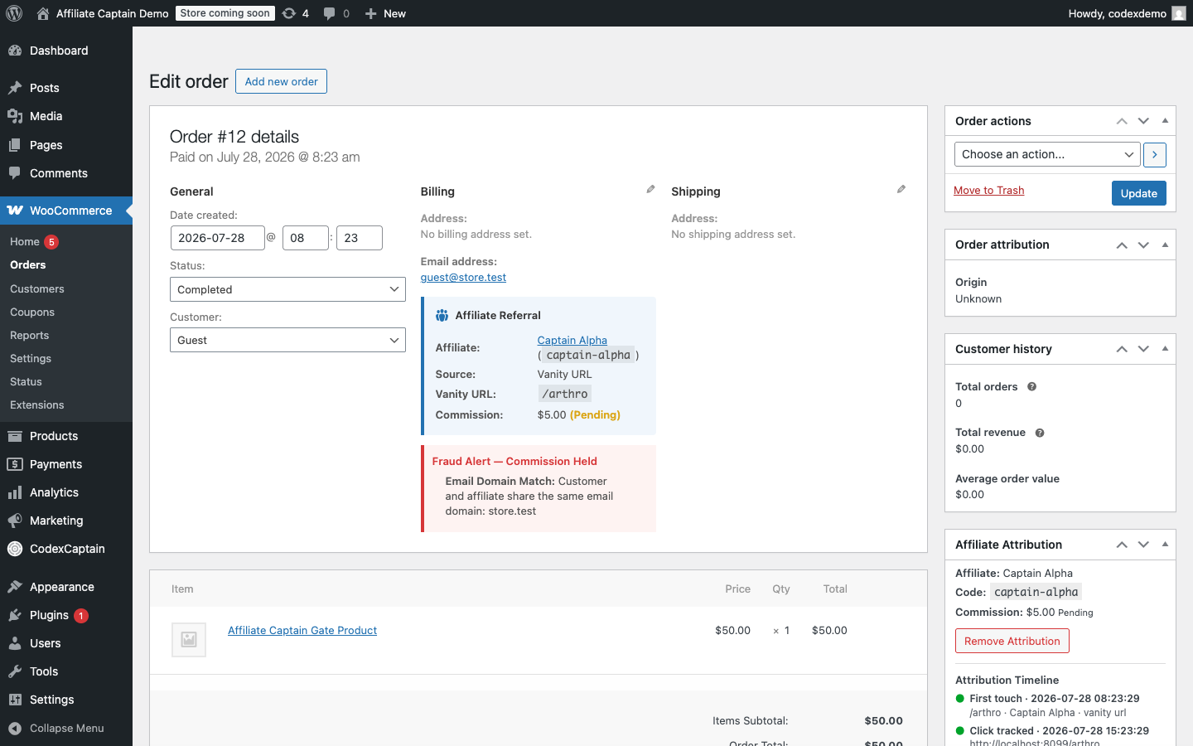Open WooCommerce Coupons submenu
The image size is (1193, 746).
tap(32, 312)
